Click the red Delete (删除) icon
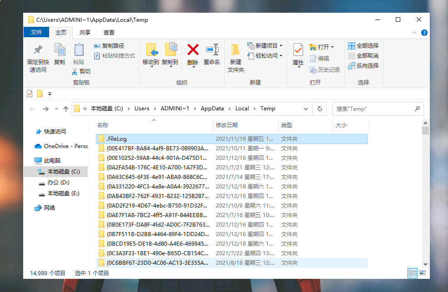Viewport: 448px width, 292px height. [x=193, y=49]
